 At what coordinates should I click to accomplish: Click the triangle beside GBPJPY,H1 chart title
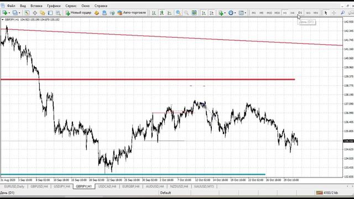(x=2, y=20)
